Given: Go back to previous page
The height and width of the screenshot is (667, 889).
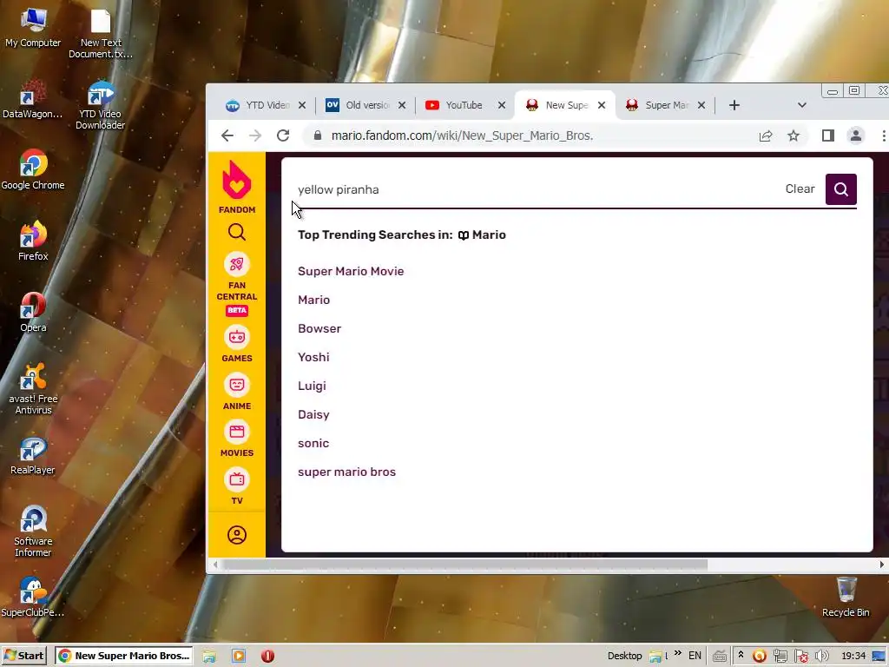Looking at the screenshot, I should coord(227,135).
